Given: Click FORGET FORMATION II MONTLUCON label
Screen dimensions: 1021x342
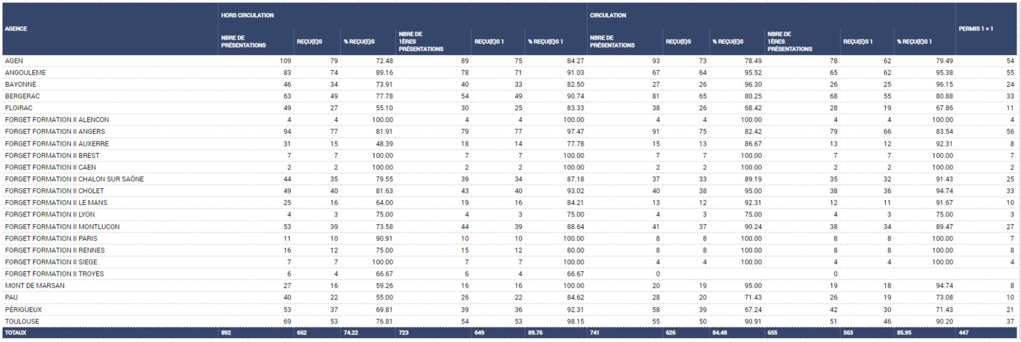Looking at the screenshot, I should (x=62, y=226).
